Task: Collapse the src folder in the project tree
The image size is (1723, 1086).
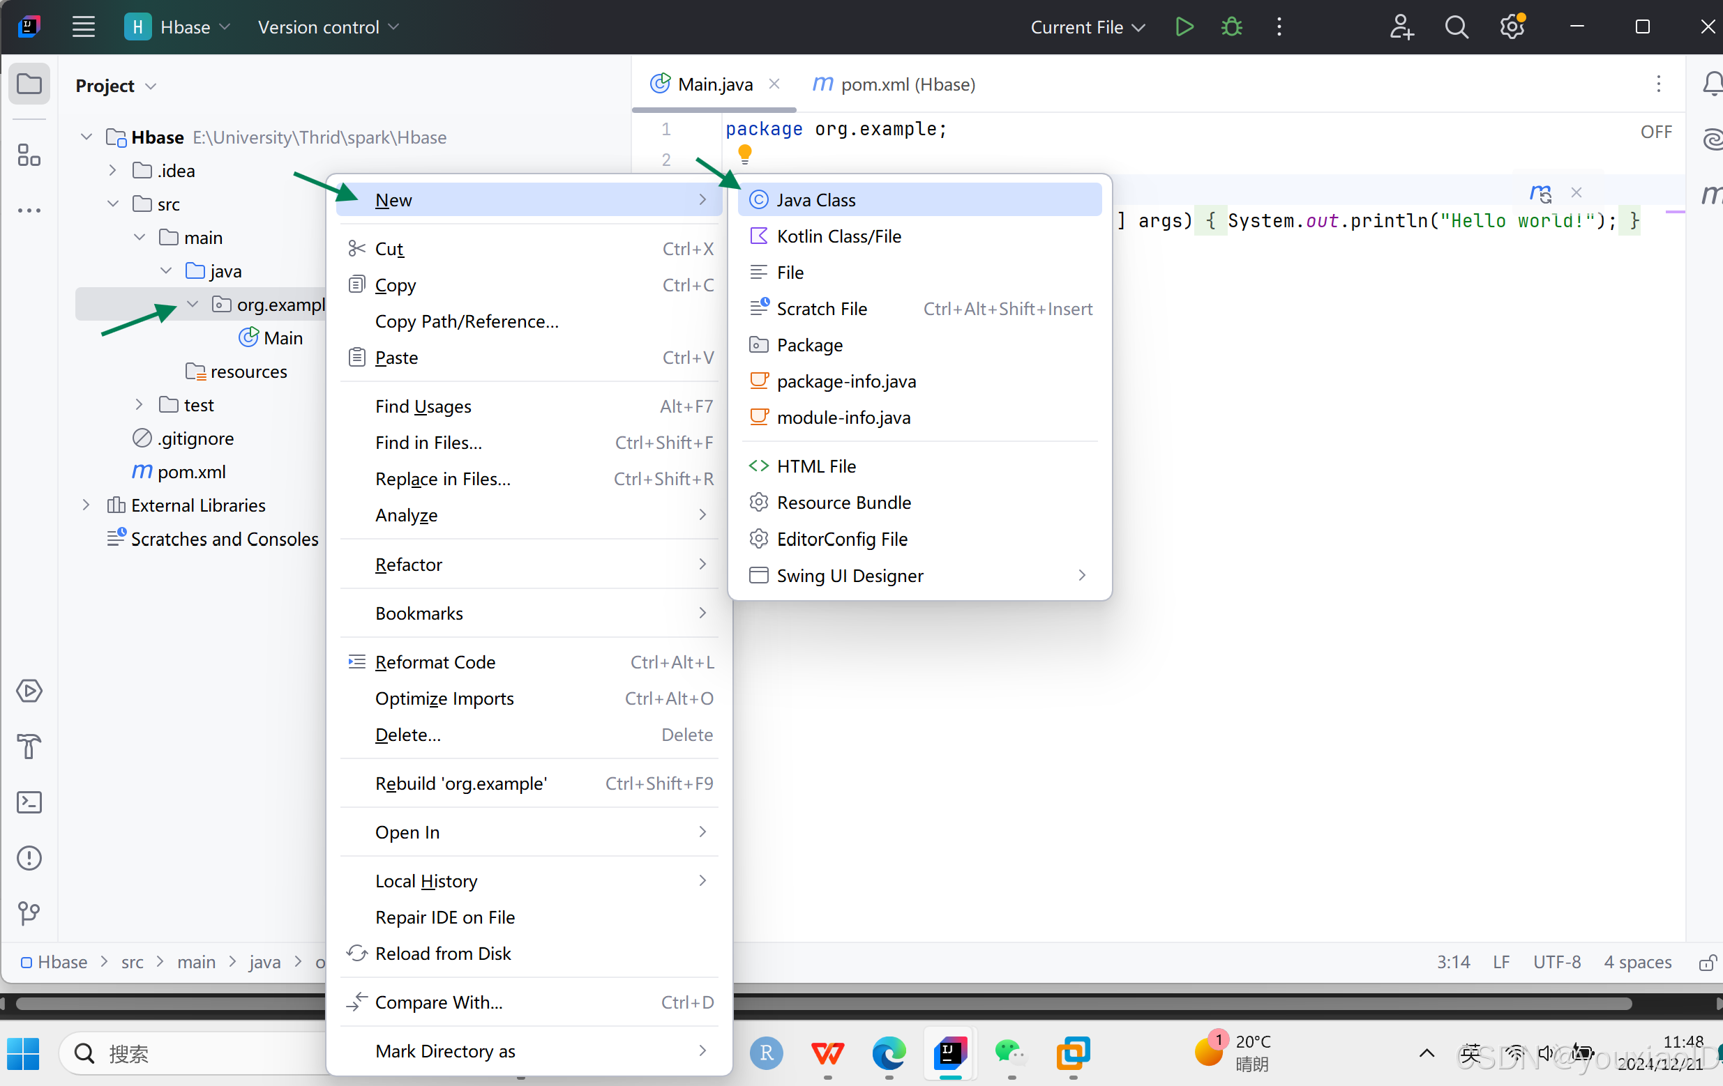Action: click(112, 204)
